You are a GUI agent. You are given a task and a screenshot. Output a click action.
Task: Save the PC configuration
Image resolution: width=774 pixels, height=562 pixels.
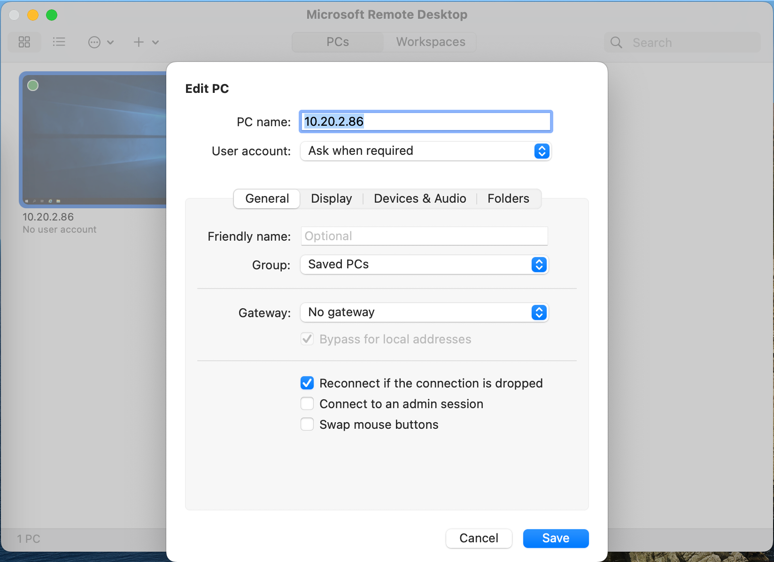click(x=556, y=538)
